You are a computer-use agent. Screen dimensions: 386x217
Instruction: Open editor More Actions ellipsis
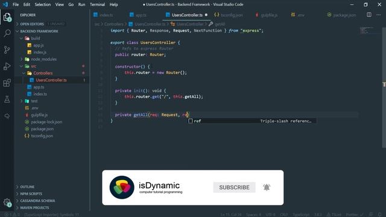pyautogui.click(x=378, y=14)
